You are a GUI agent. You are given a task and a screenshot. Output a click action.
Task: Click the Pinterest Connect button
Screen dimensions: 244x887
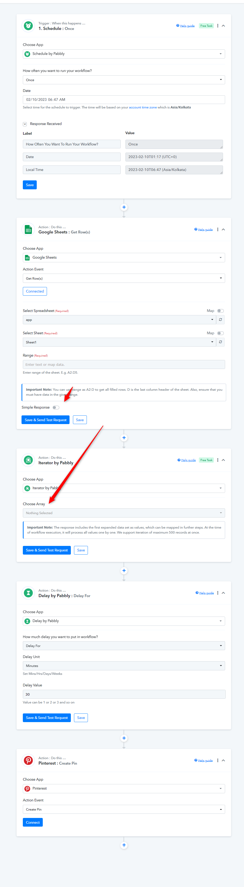click(x=33, y=822)
